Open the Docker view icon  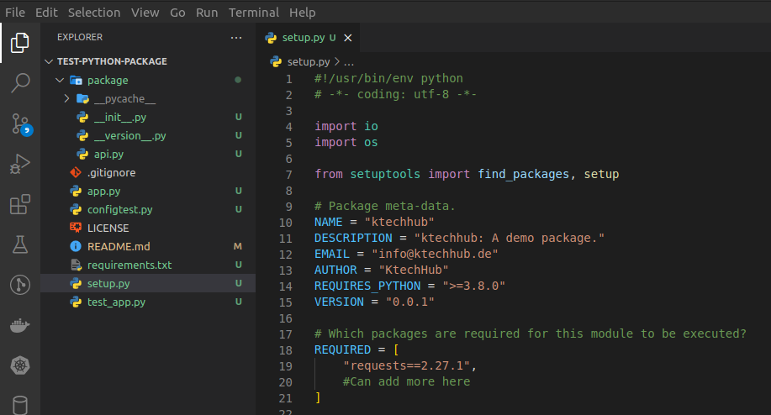point(20,325)
